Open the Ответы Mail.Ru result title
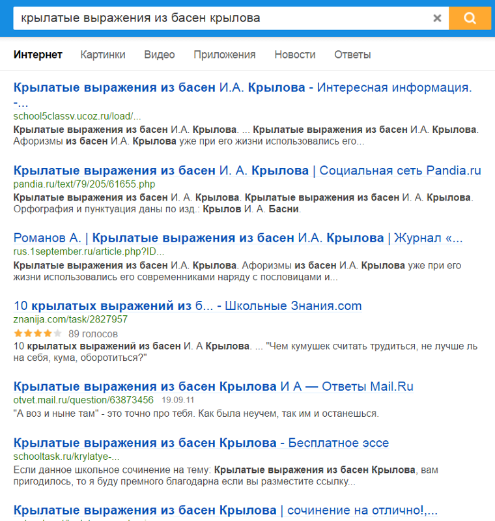This screenshot has width=495, height=521. coord(213,387)
